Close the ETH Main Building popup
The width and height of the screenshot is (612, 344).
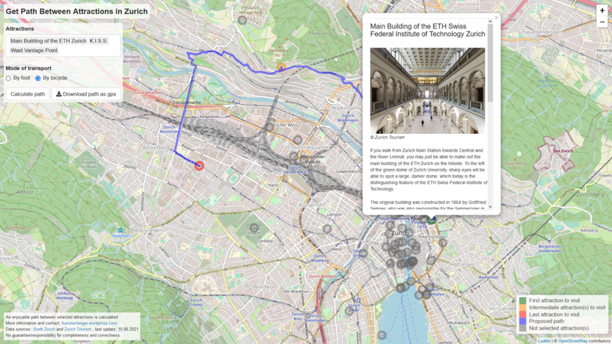496,18
